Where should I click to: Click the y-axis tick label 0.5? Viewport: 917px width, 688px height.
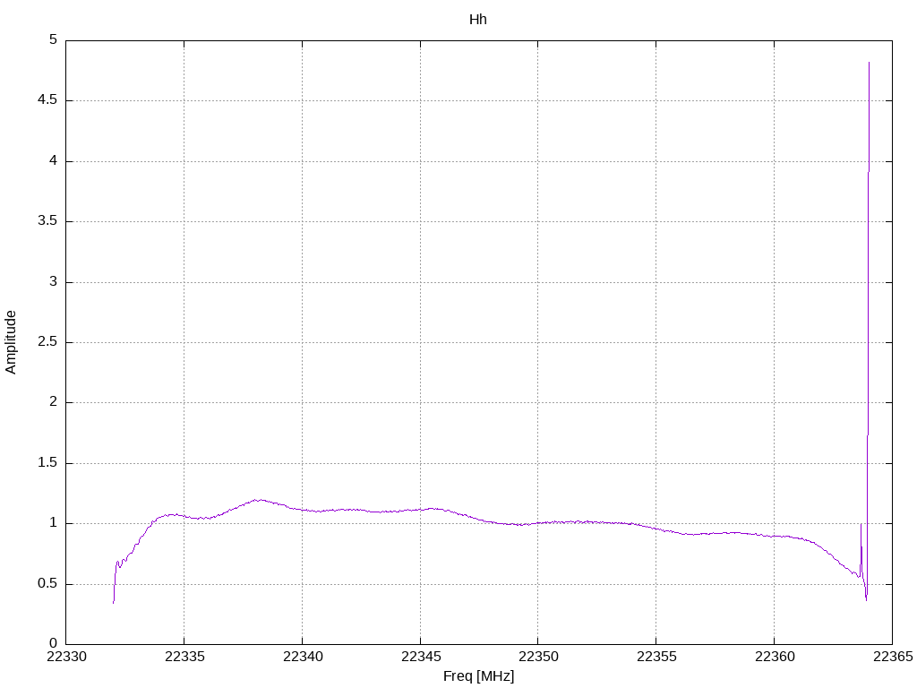coord(47,584)
